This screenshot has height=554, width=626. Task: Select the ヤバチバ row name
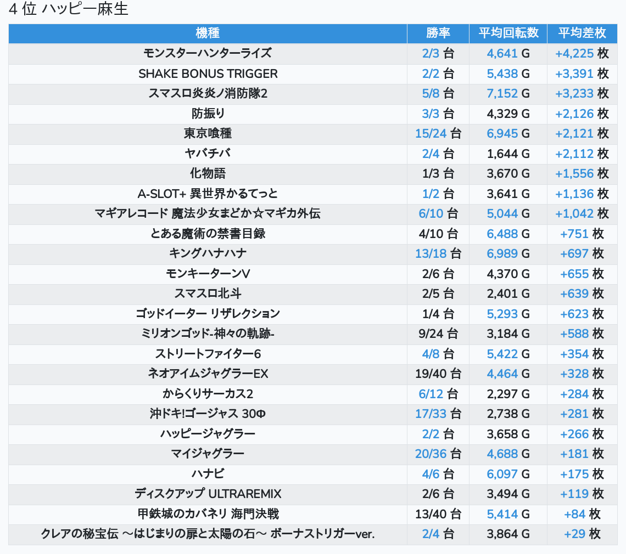[x=208, y=154]
